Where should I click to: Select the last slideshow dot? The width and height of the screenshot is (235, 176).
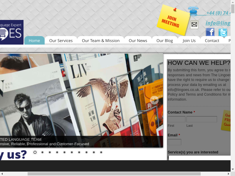pos(101,152)
